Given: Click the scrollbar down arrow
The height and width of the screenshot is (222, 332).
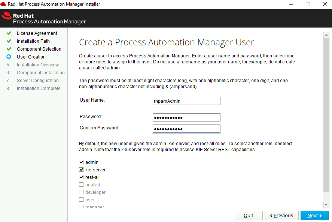Looking at the screenshot, I should [x=326, y=205].
